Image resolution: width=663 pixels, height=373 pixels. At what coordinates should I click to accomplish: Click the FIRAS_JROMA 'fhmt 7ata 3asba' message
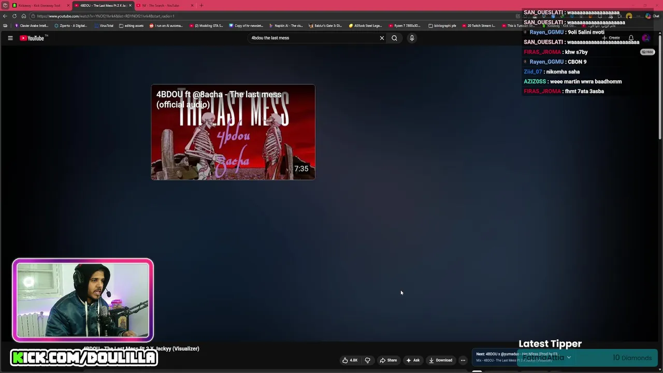tap(564, 91)
